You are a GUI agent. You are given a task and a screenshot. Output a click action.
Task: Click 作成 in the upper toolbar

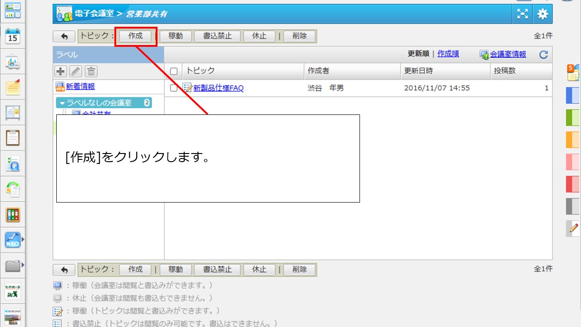(135, 36)
